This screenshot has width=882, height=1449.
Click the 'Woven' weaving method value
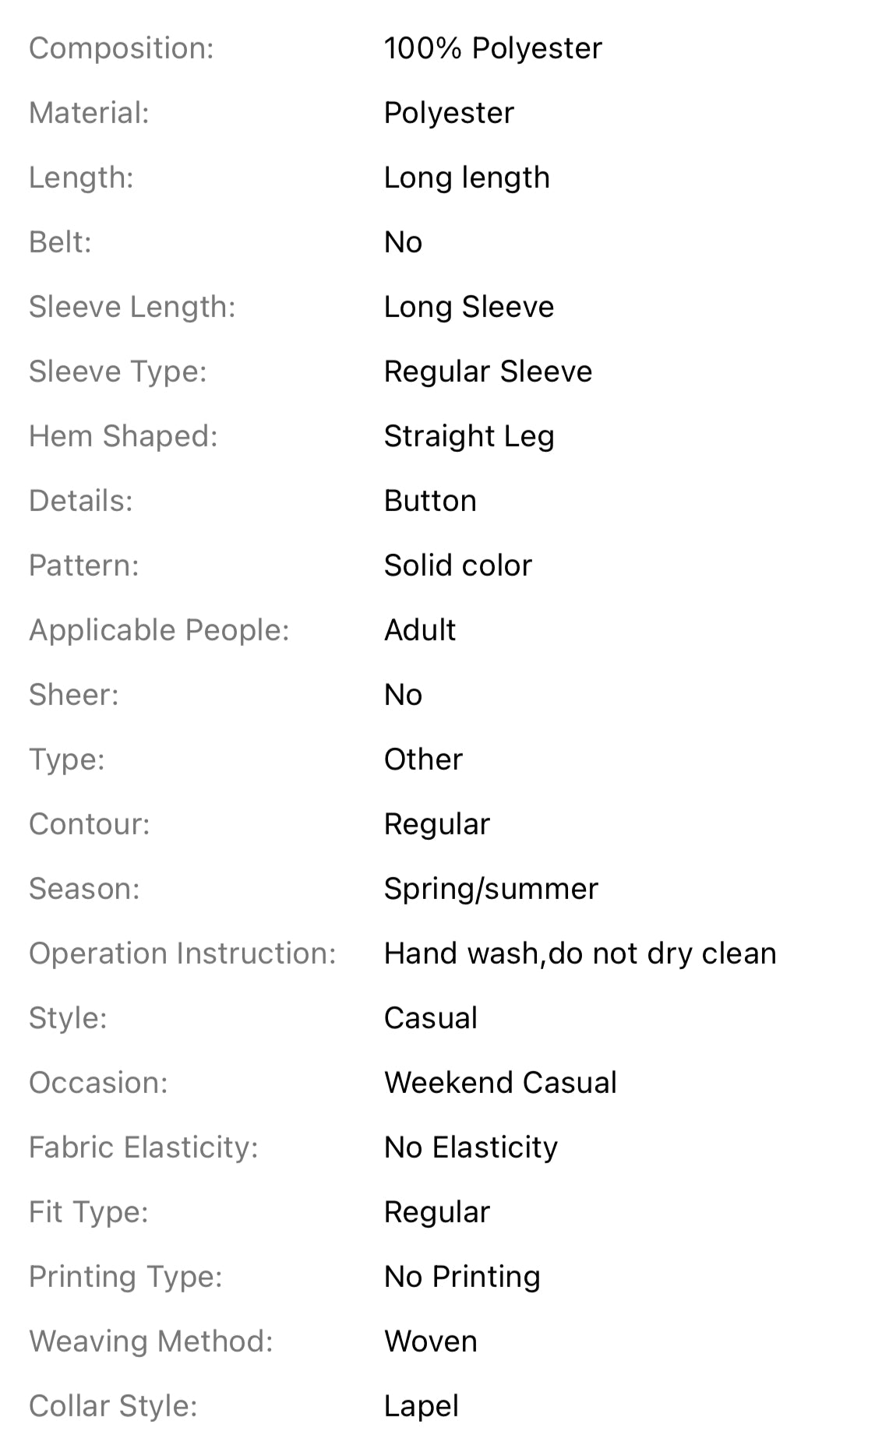coord(430,1341)
